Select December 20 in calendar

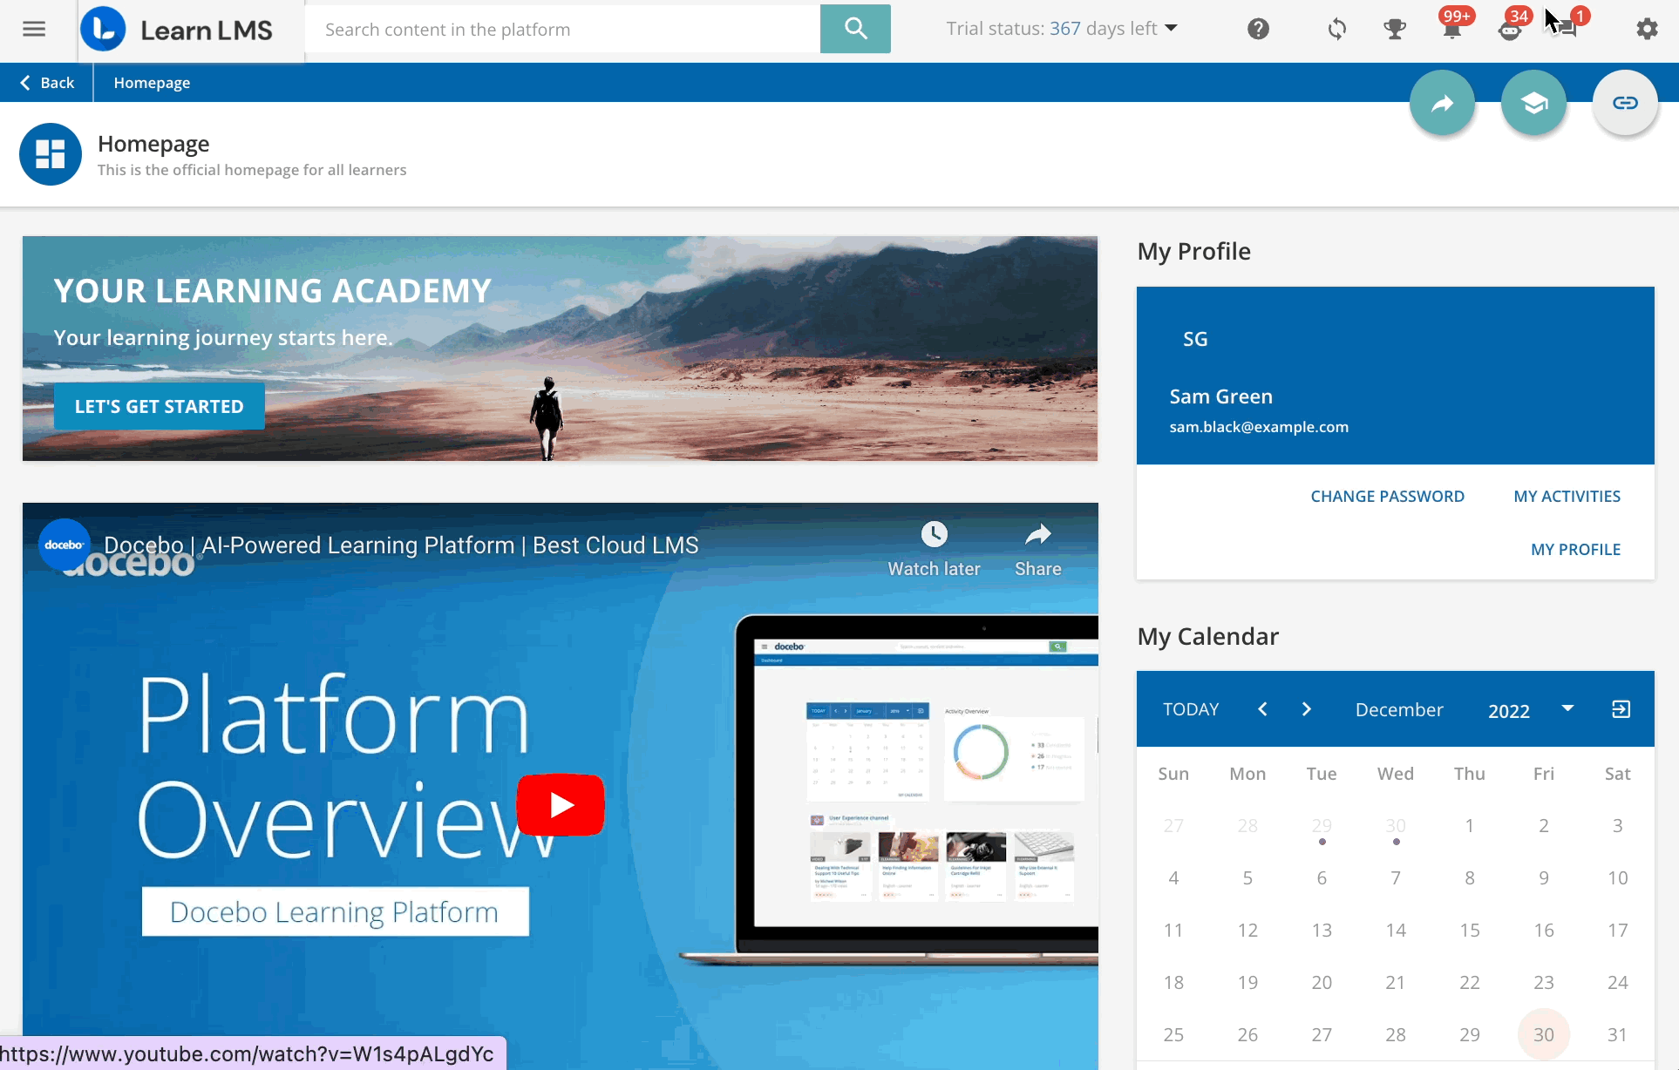(1322, 982)
